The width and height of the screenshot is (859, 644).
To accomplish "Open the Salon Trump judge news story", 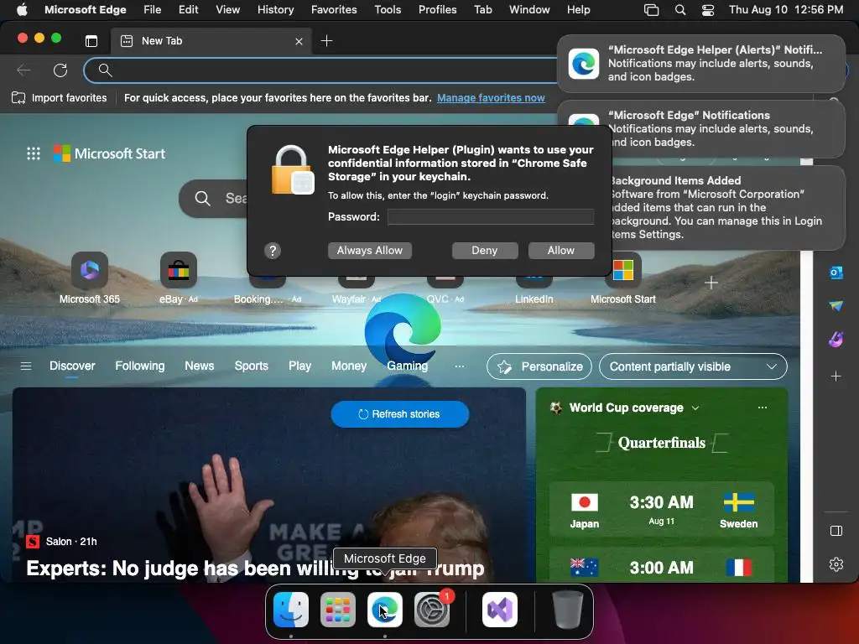I will pyautogui.click(x=255, y=569).
